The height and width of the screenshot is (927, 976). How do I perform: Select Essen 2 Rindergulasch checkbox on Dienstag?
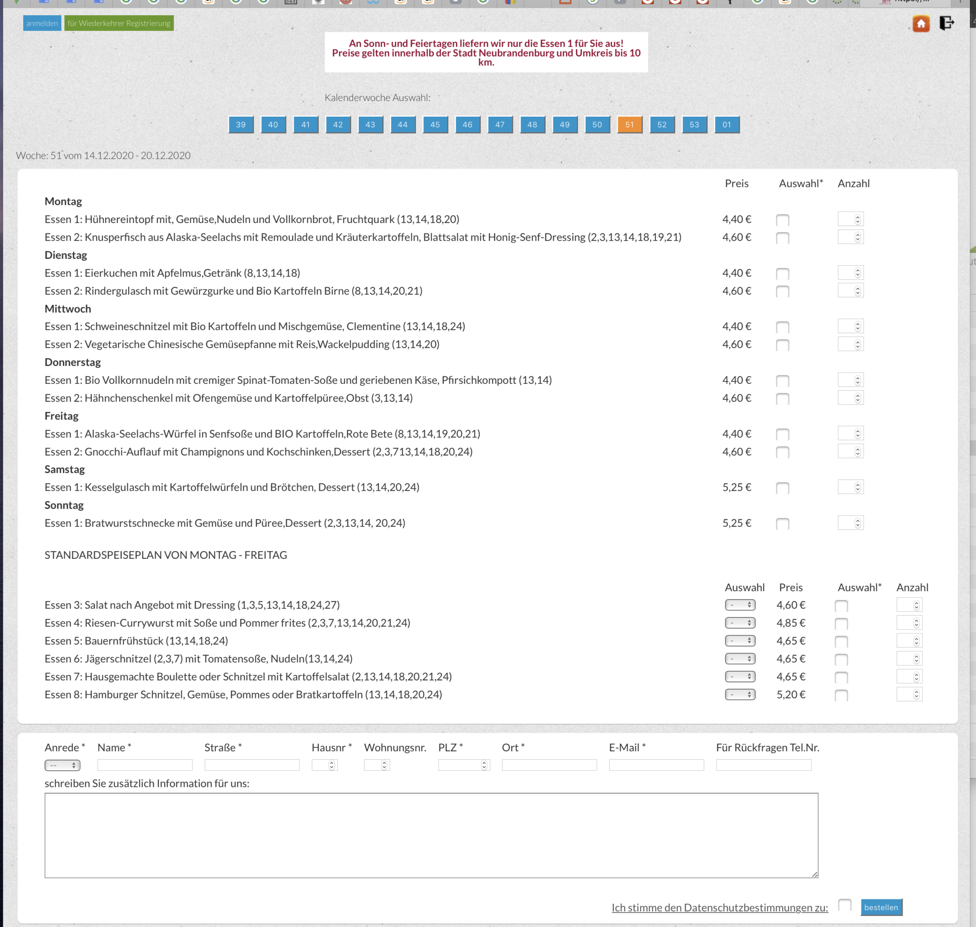782,292
